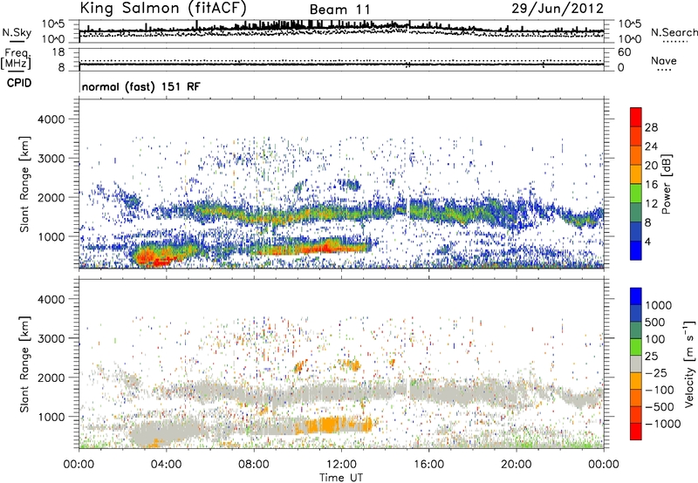
Task: Click the '2000' tick of the velocity panel
Action: 51,378
